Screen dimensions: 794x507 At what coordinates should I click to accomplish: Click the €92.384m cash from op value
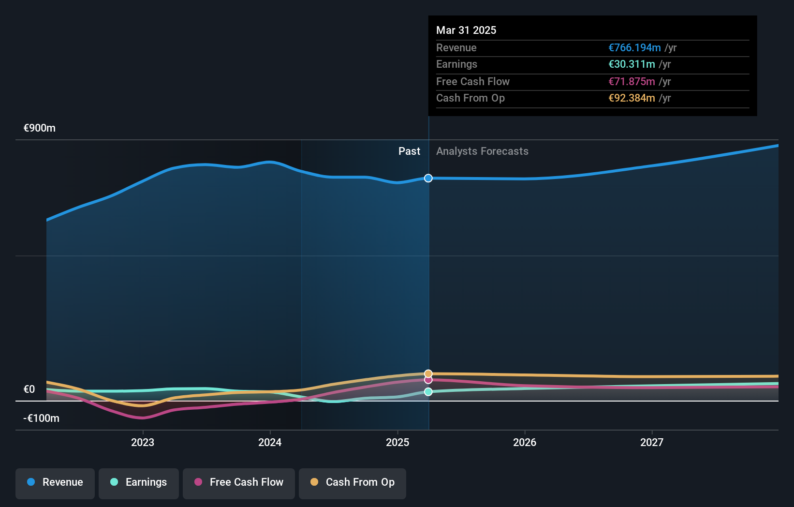(x=632, y=98)
